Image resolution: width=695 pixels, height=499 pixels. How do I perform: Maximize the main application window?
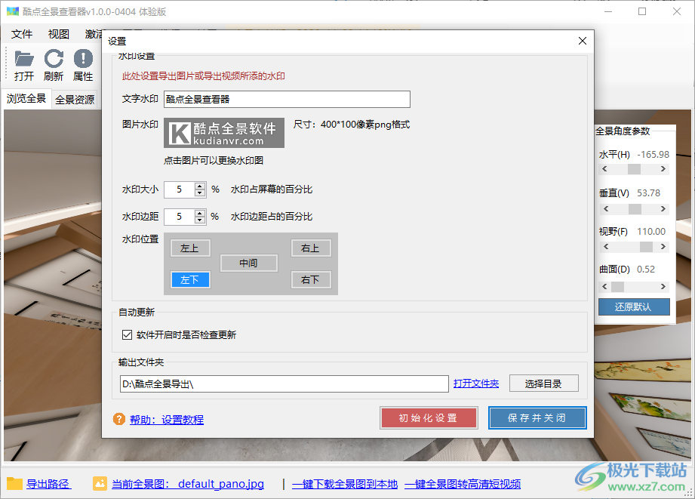coord(642,11)
